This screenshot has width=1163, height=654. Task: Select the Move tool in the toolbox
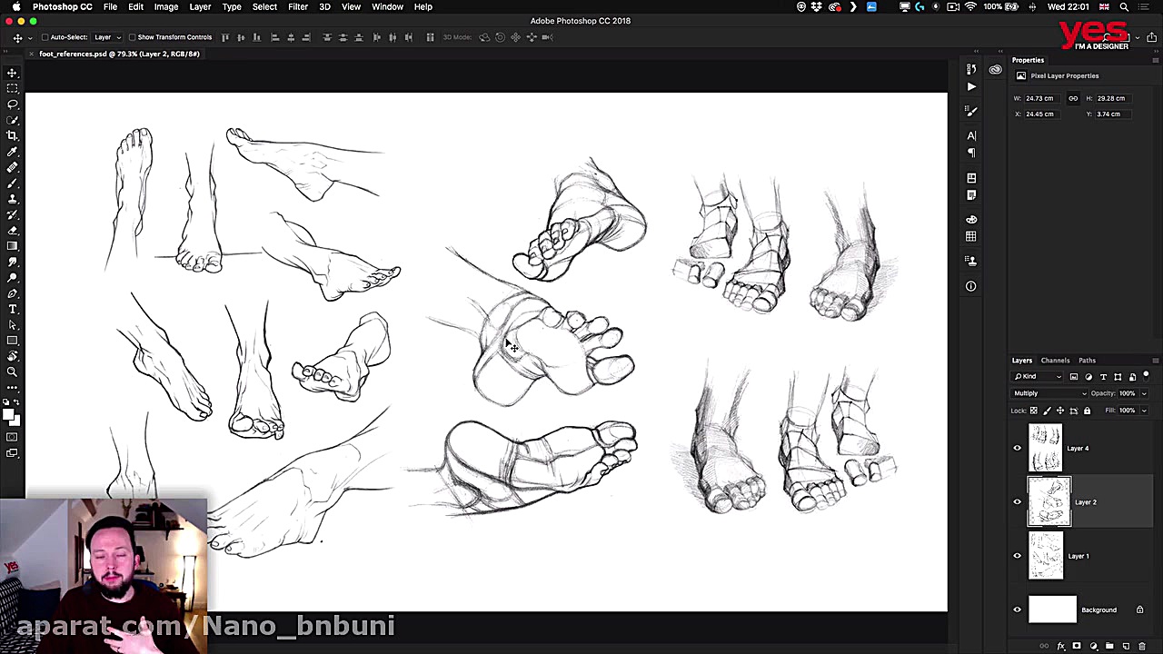[13, 73]
